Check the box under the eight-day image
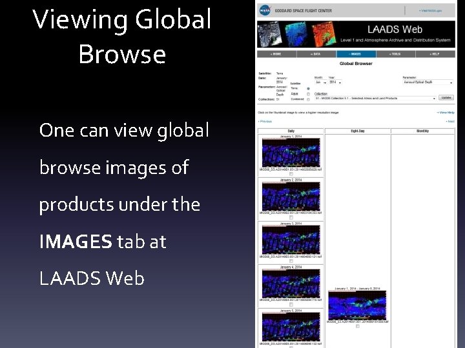Image resolution: width=465 pixels, height=348 pixels. point(358,326)
